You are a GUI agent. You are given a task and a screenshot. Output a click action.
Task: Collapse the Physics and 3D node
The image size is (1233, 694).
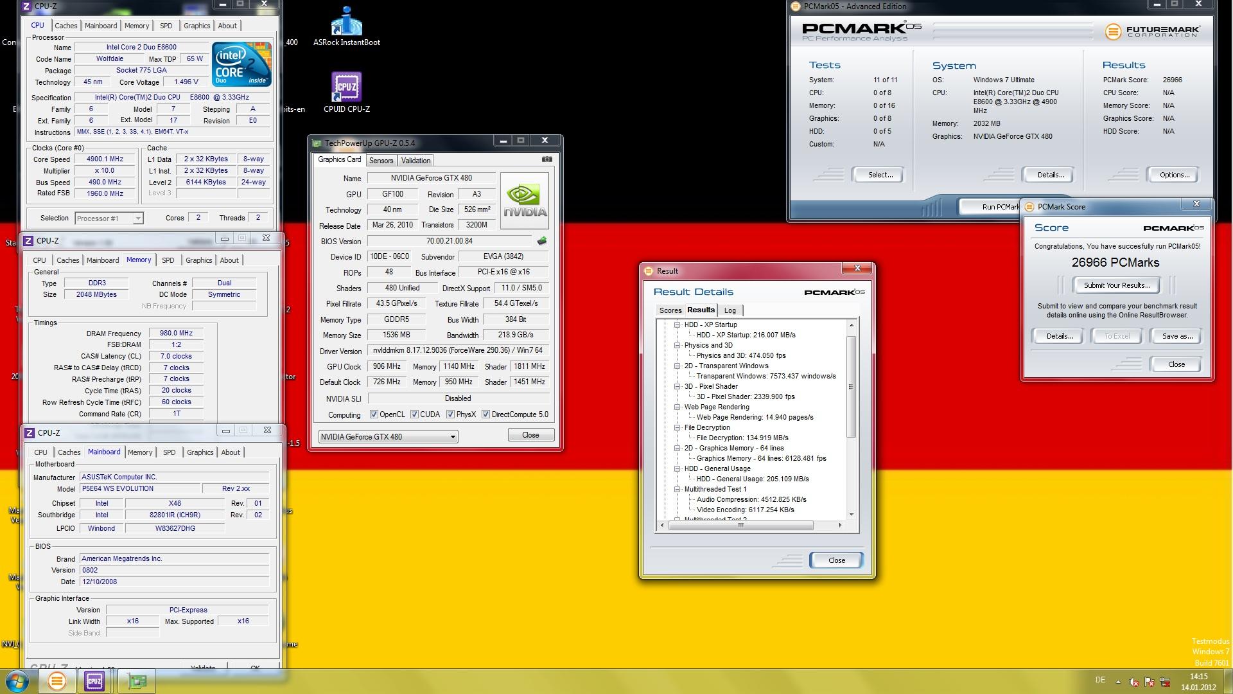coord(677,346)
